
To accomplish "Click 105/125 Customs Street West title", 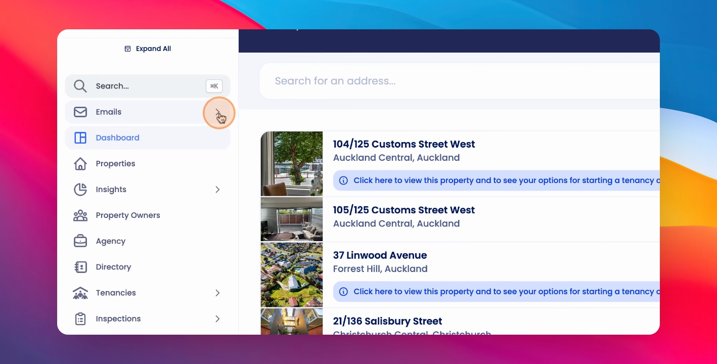I will (x=404, y=210).
